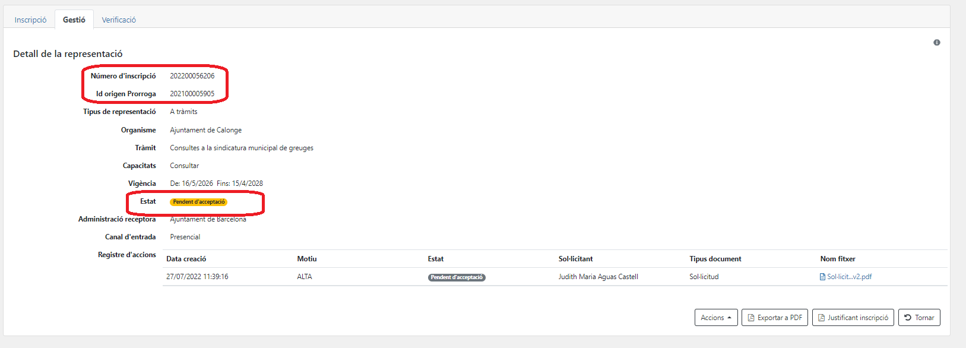Go back using the Tornar button
Screen dimensions: 966x348
[919, 318]
